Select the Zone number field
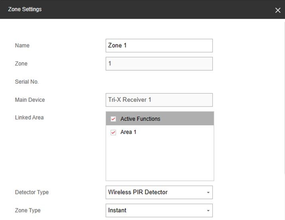Screen dimensions: 285x220 tap(159, 64)
